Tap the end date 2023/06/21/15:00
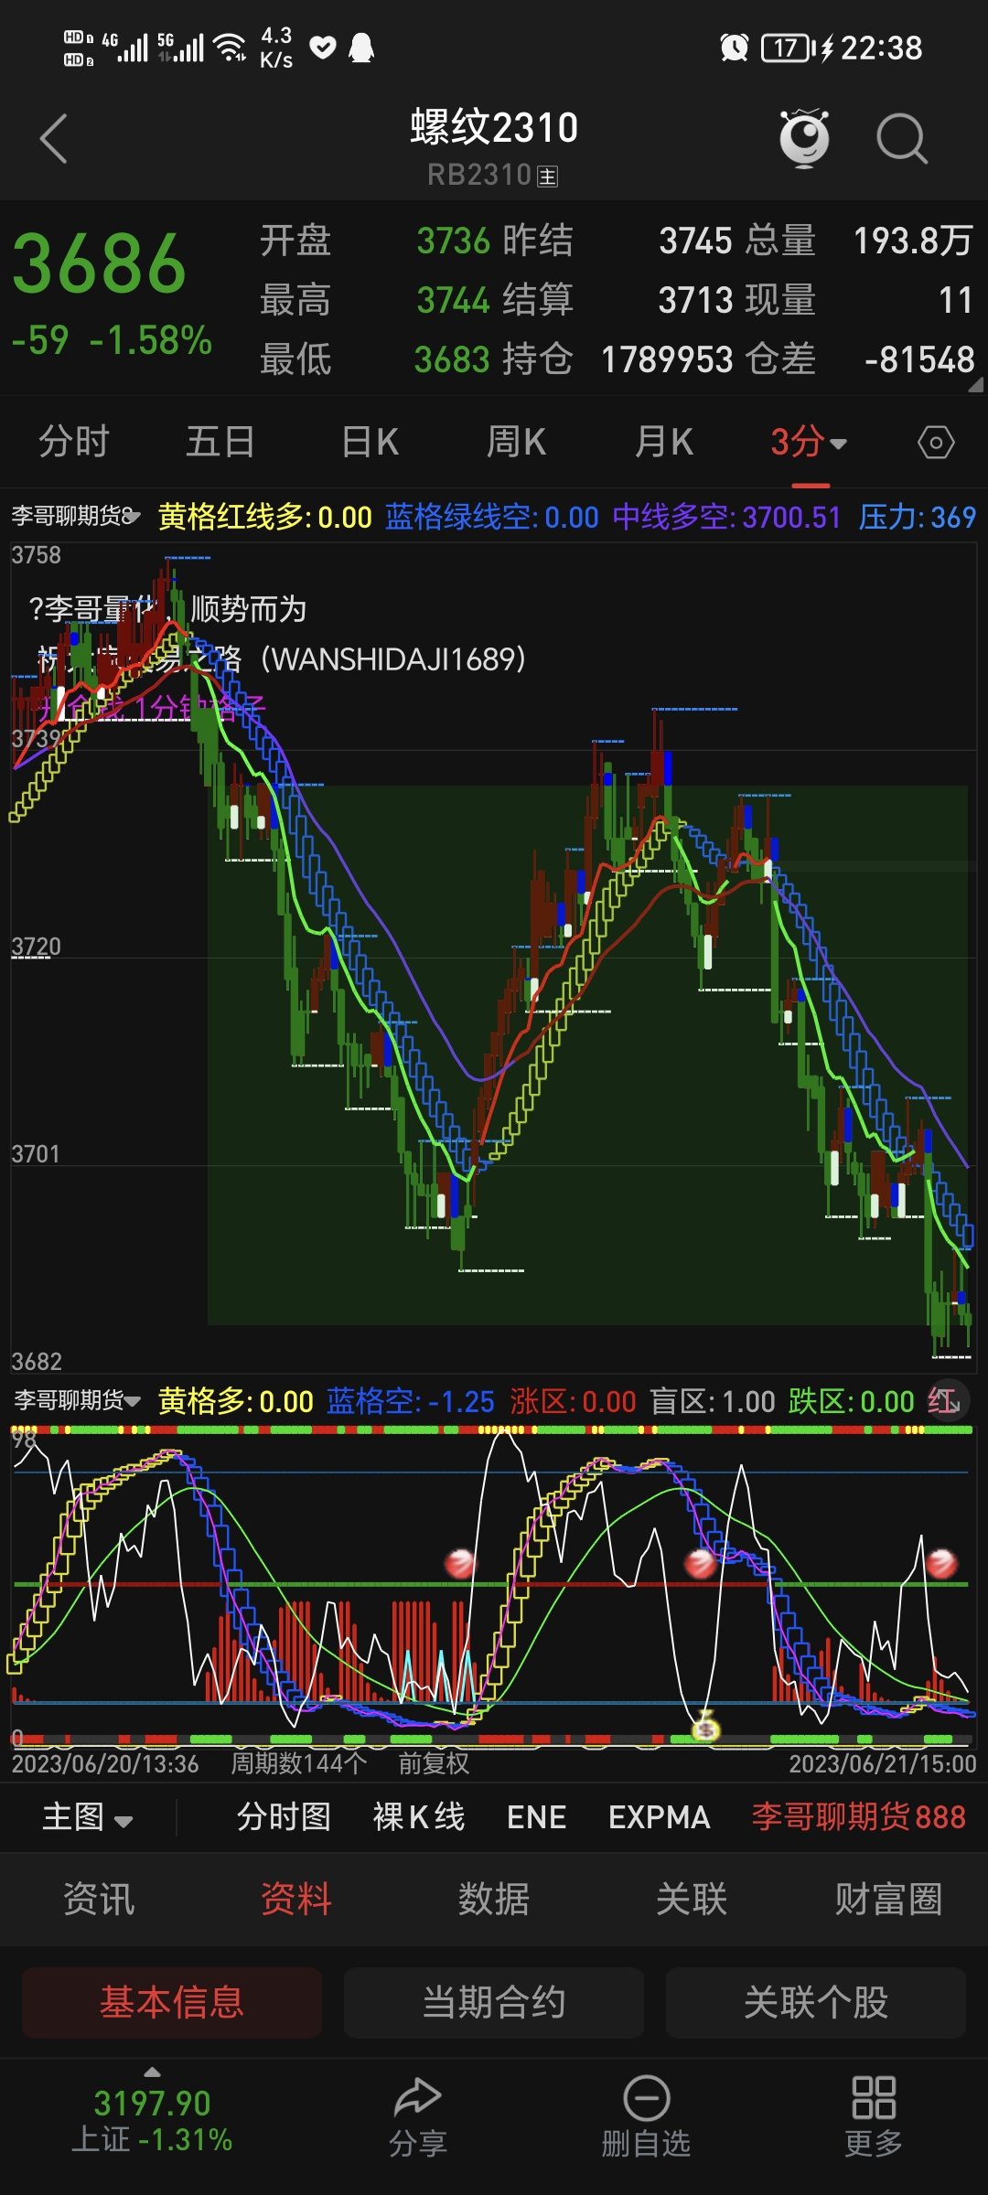The height and width of the screenshot is (2195, 988). click(x=883, y=1763)
